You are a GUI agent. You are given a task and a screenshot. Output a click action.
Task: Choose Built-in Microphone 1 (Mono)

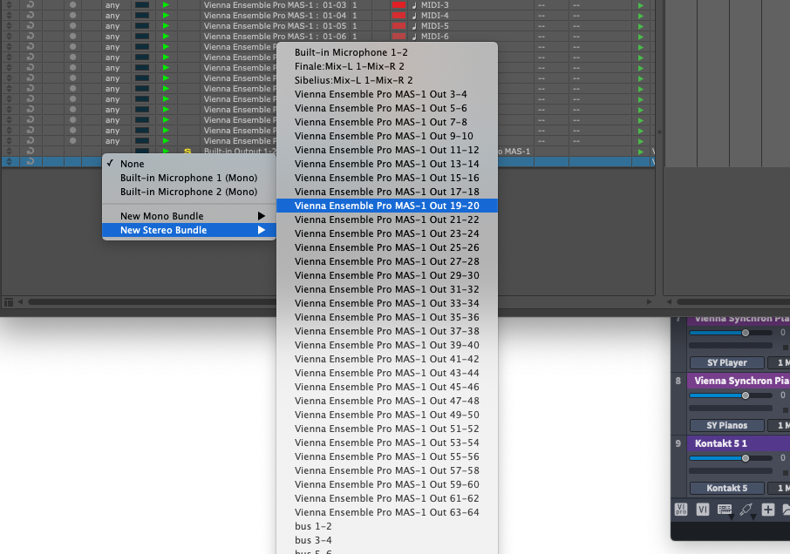pos(189,178)
